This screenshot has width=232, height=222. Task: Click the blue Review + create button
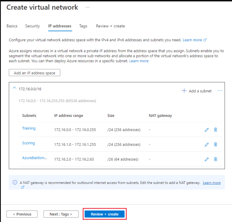click(105, 214)
